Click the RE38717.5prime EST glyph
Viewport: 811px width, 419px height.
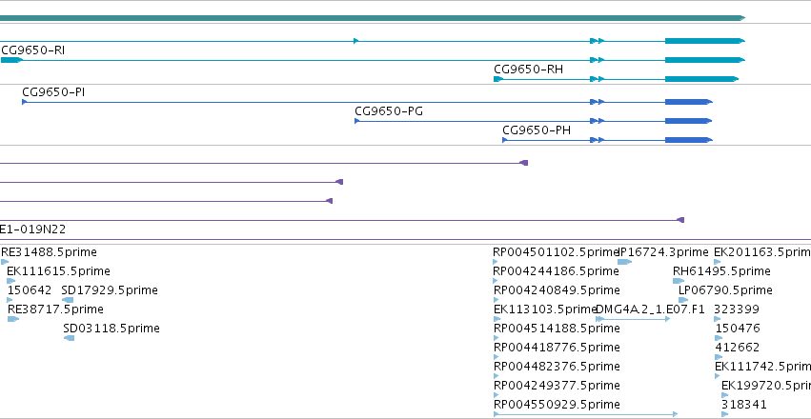pyautogui.click(x=13, y=319)
